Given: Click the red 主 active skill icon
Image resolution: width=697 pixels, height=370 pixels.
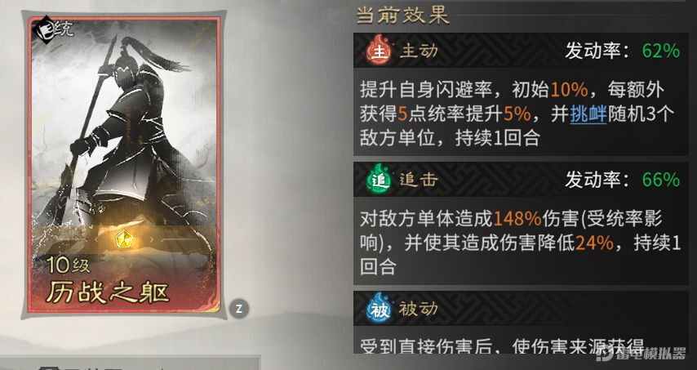Looking at the screenshot, I should click(x=379, y=50).
